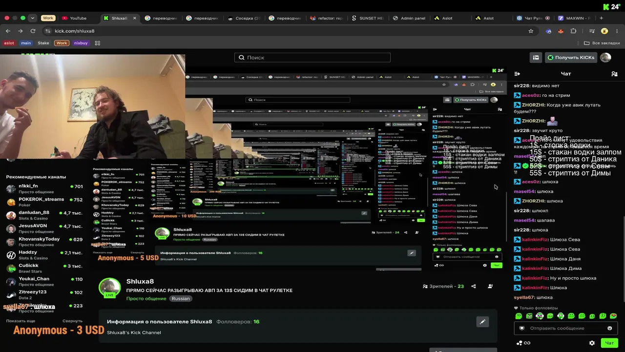Image resolution: width=625 pixels, height=352 pixels.
Task: Edit channel info with the pencil icon
Action: click(x=482, y=322)
